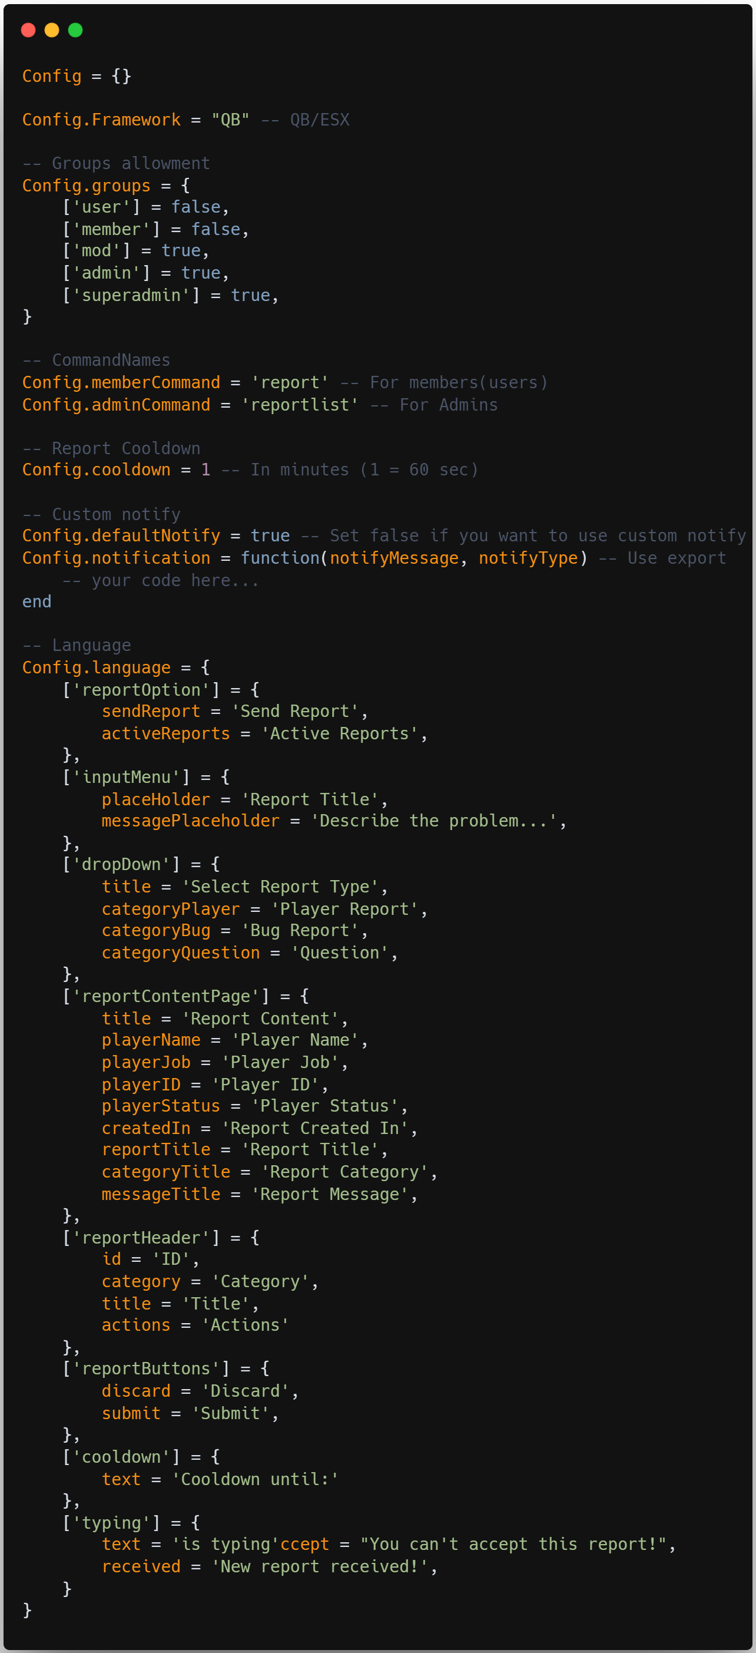Screen dimensions: 756x1653
Task: Click the cooldown number value 1
Action: tap(206, 470)
